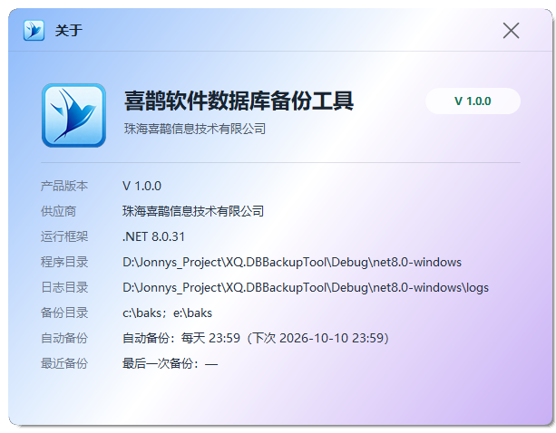Click the 日志目录 label
556x433 pixels.
click(64, 287)
